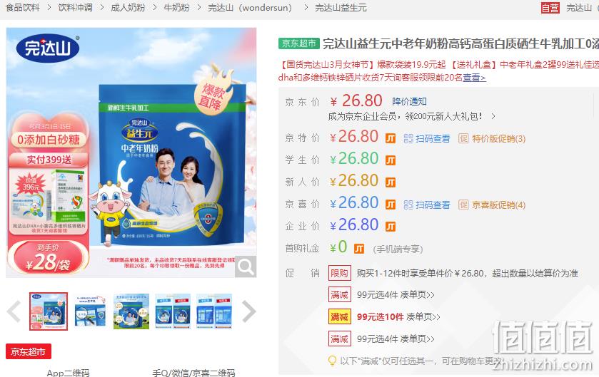Click the 促 icon for 京喜版促销

(463, 205)
